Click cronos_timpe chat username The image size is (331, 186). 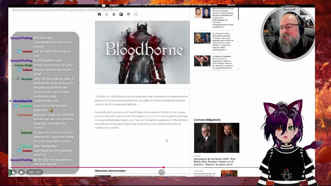[23, 65]
